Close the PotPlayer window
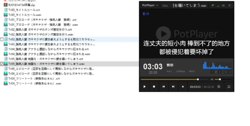 [229, 5]
